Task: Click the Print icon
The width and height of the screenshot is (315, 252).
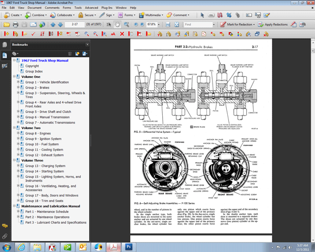Action: 15,25
